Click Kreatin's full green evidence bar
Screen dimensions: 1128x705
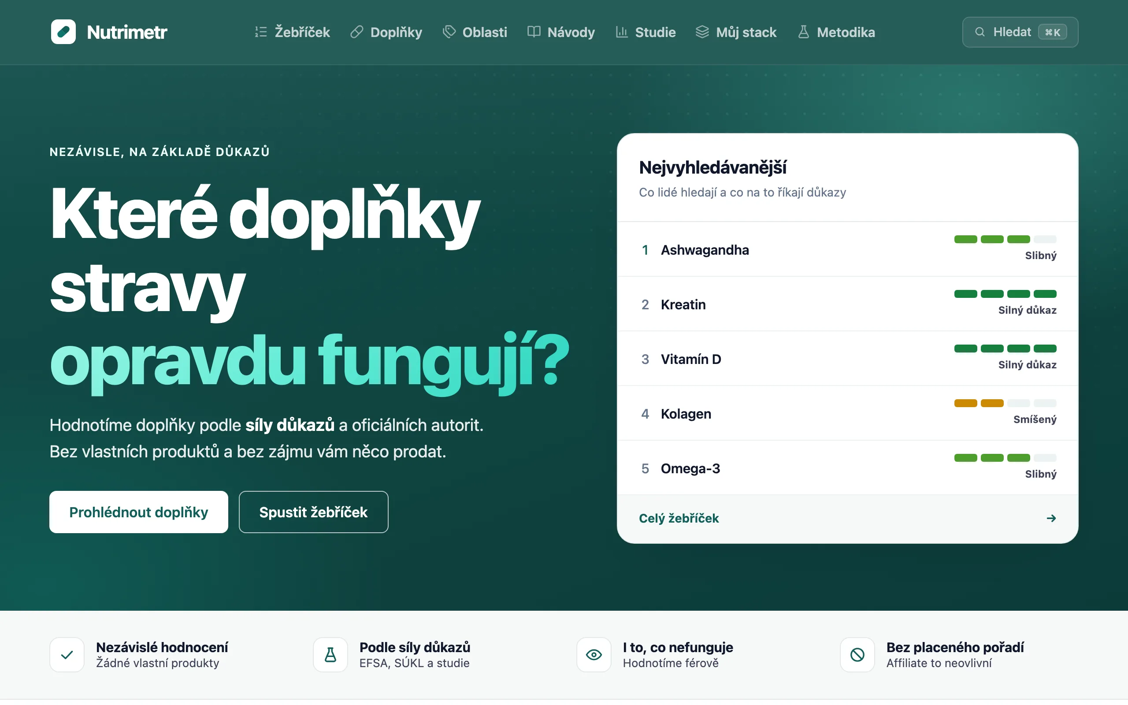(x=1005, y=294)
